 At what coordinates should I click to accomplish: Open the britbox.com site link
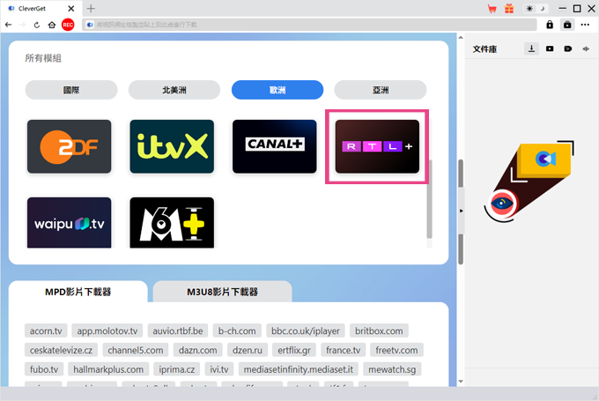click(379, 330)
